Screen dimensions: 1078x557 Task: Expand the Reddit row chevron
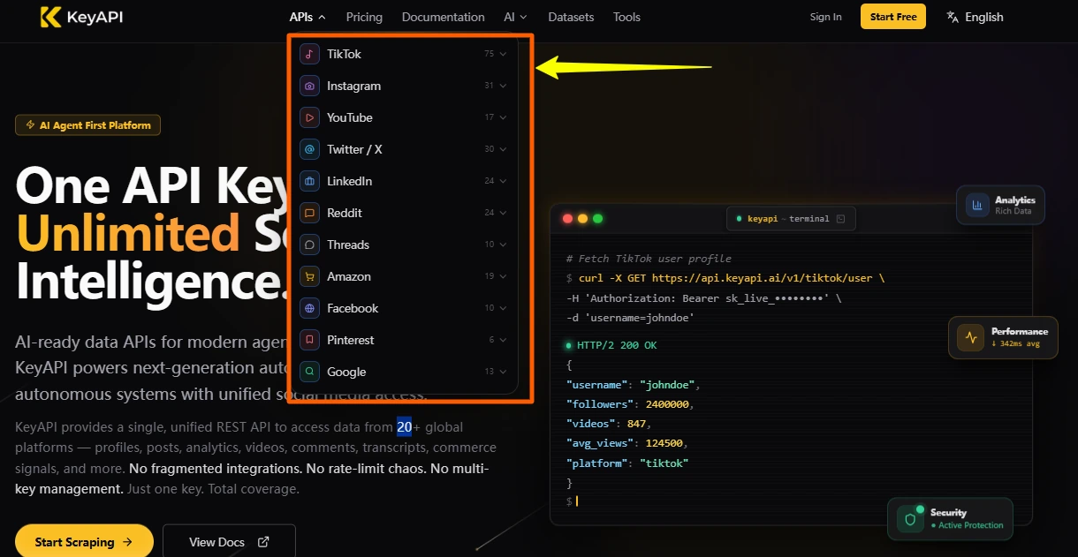click(x=503, y=213)
